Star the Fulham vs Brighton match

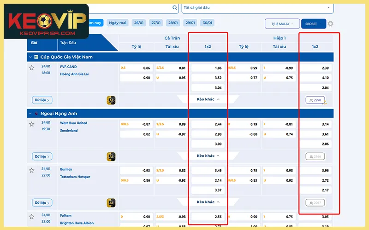[31, 217]
